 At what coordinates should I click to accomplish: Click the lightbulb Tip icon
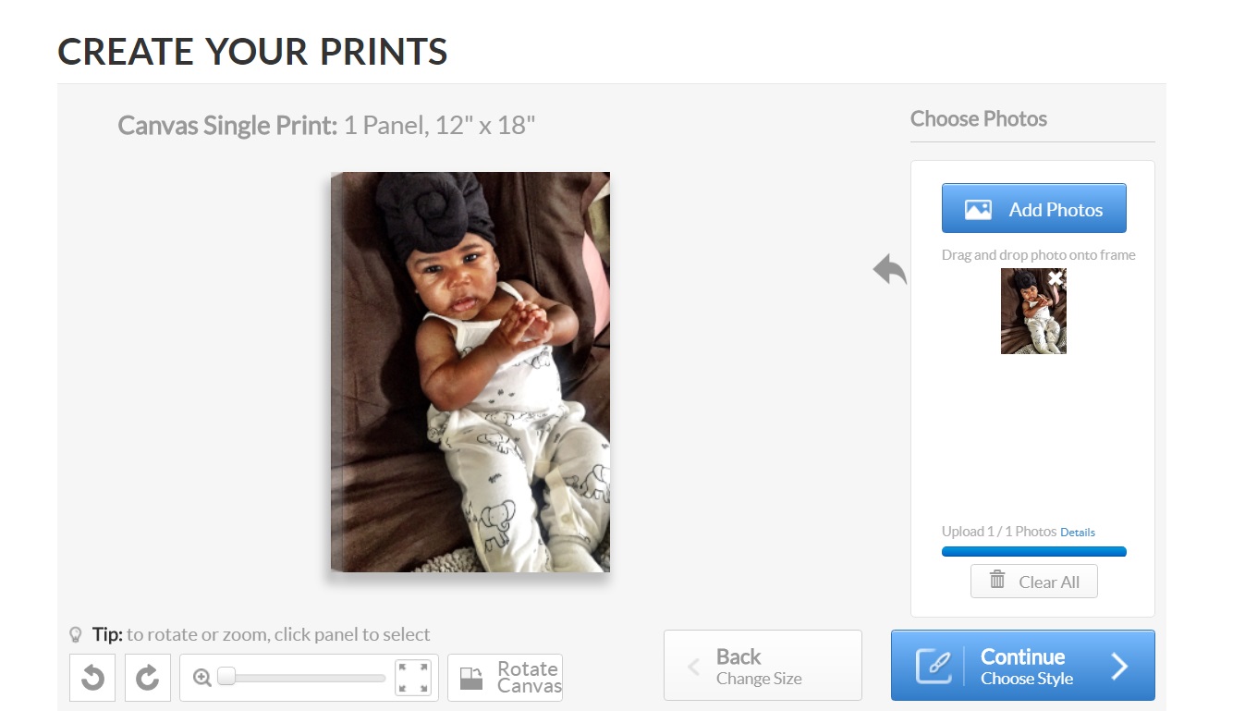tap(77, 635)
